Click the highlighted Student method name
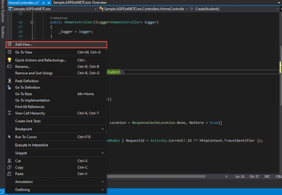The image size is (282, 195). pos(113,72)
